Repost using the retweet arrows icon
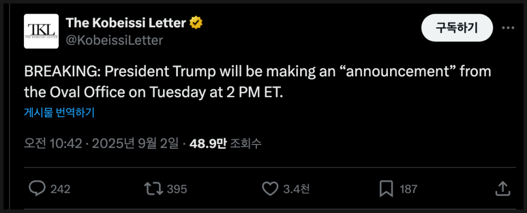The width and height of the screenshot is (527, 213). coord(154,189)
